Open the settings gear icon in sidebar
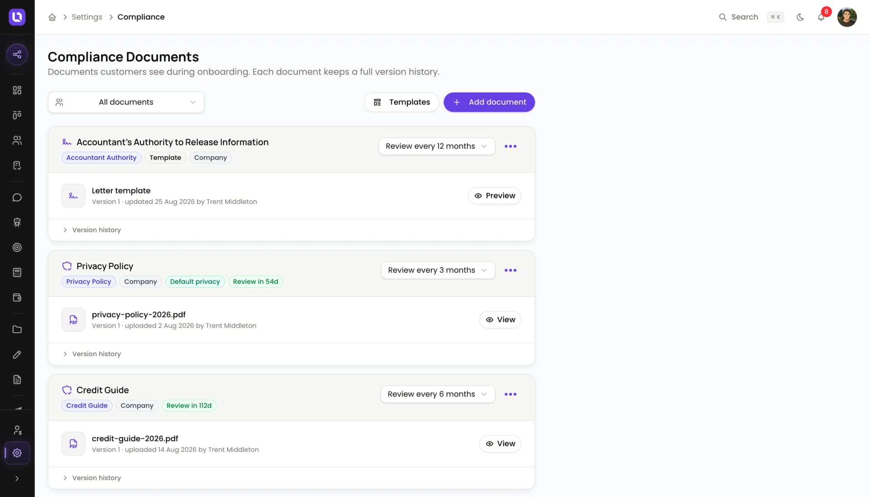 pyautogui.click(x=17, y=453)
